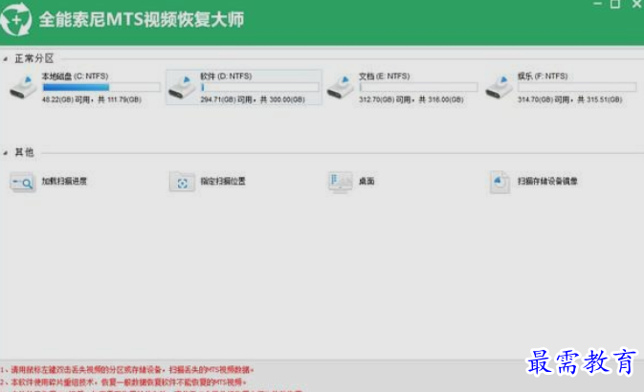This screenshot has width=644, height=392.
Task: Click the 其他 section heading
Action: [24, 152]
